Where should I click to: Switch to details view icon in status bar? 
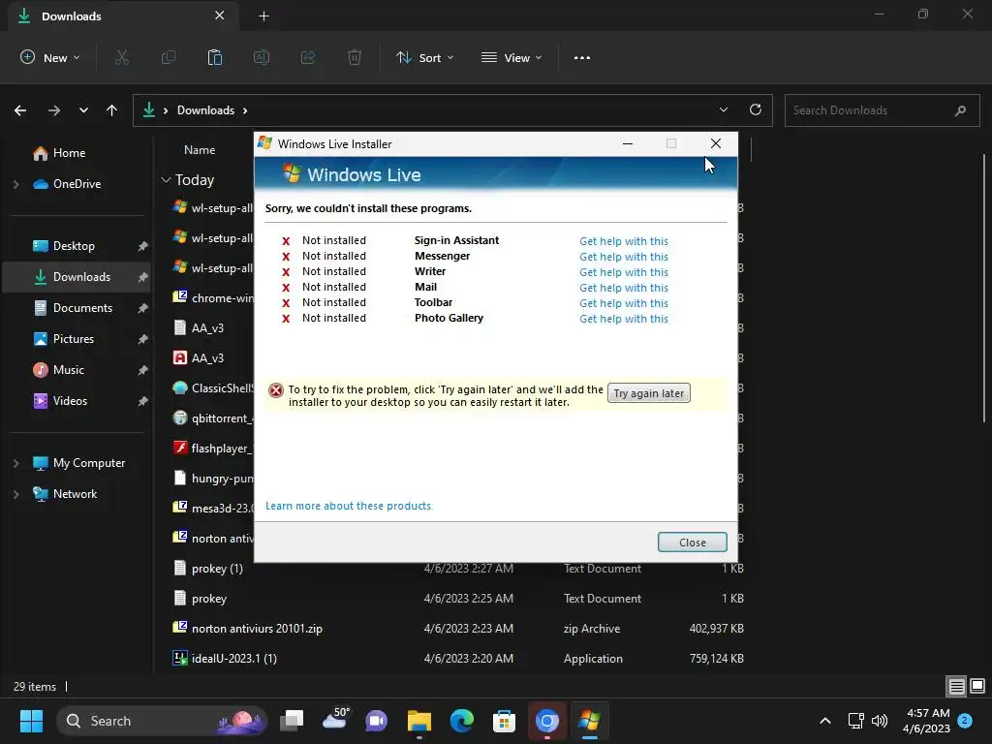click(956, 686)
